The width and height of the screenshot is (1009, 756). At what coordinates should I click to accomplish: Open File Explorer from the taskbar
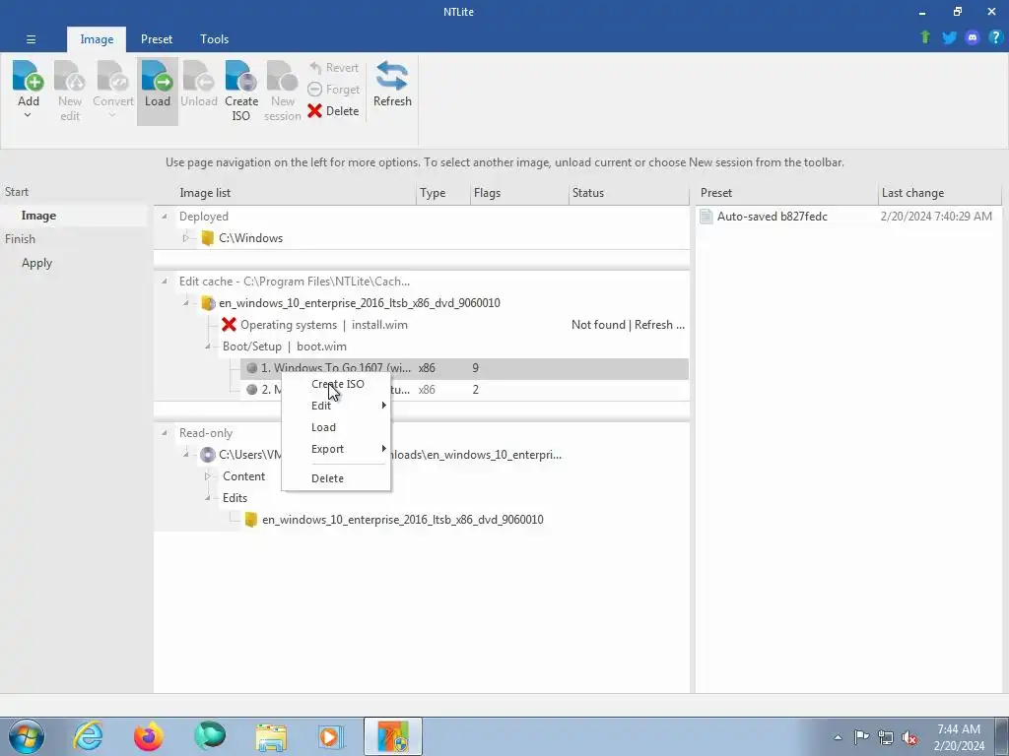(x=271, y=736)
